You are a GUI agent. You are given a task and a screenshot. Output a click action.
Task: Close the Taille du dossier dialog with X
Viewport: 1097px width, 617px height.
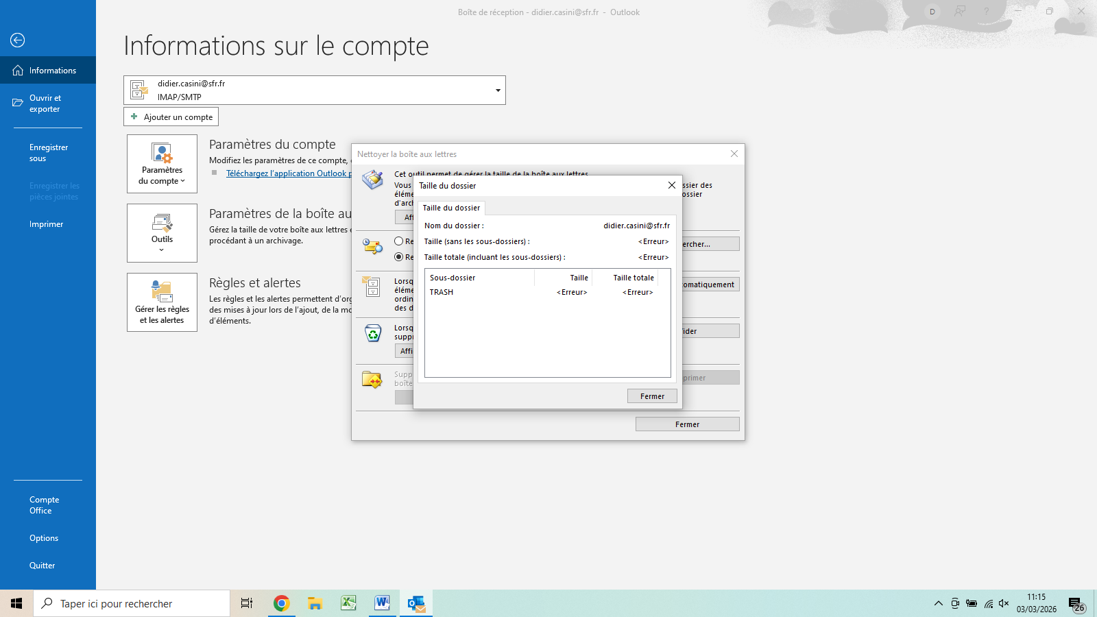pyautogui.click(x=672, y=185)
